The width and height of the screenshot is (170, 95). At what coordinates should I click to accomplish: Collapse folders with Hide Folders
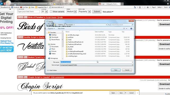click(x=52, y=70)
